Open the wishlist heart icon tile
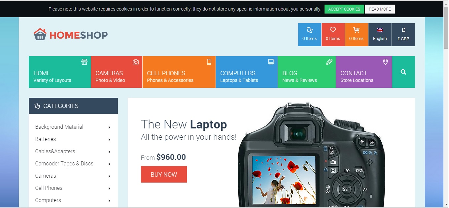The image size is (449, 208). coord(333,35)
